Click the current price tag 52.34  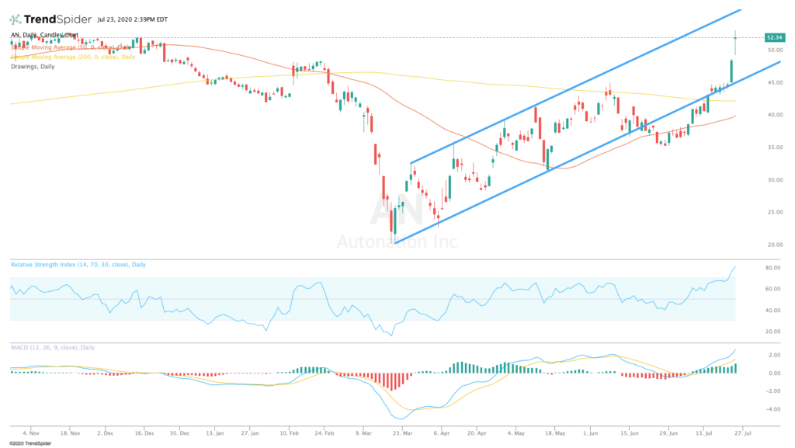[774, 37]
